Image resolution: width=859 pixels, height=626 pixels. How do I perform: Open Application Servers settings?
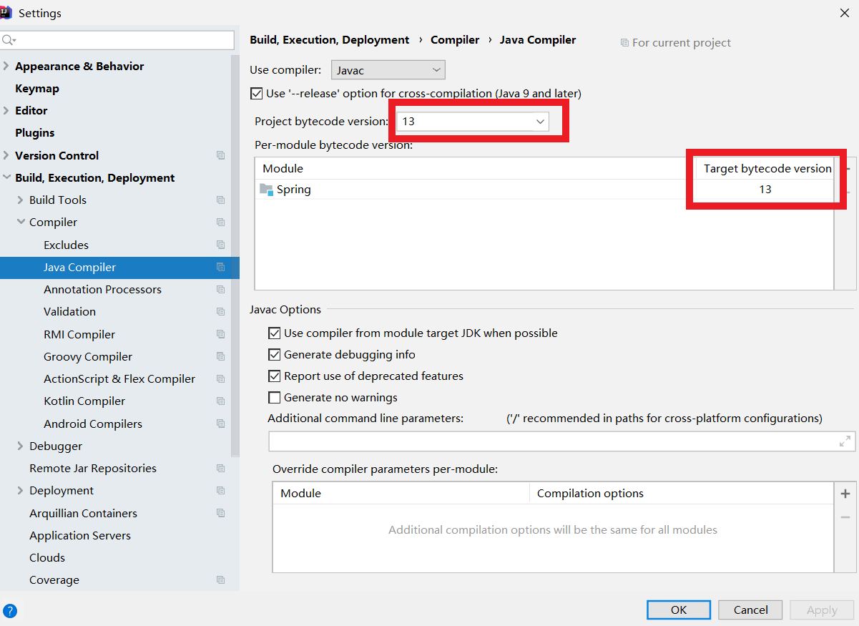(80, 535)
